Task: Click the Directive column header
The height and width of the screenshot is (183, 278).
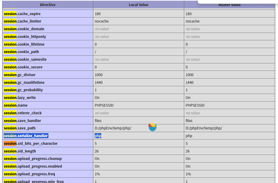Action: (x=48, y=5)
